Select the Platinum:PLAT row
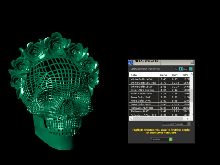220x165 pixels. 159,111
